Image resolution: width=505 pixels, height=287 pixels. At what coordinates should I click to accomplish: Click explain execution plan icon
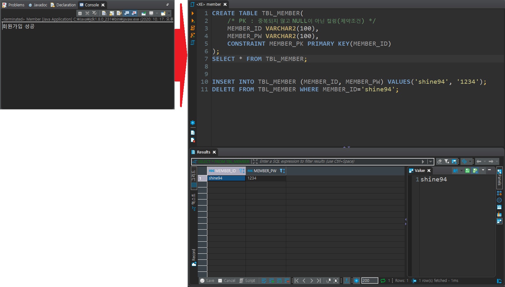coord(193,42)
